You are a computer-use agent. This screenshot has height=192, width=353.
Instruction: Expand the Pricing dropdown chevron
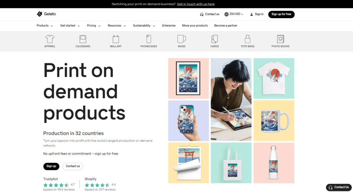[x=99, y=26]
